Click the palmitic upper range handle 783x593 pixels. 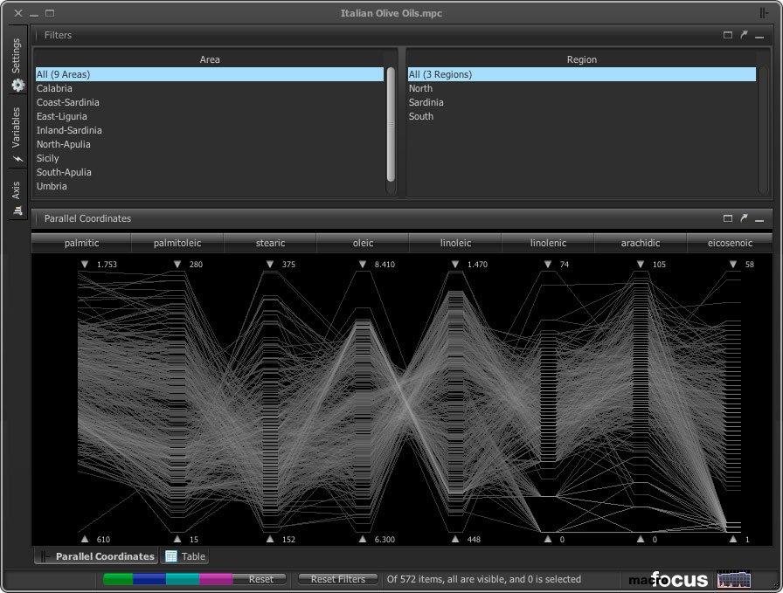(x=85, y=264)
